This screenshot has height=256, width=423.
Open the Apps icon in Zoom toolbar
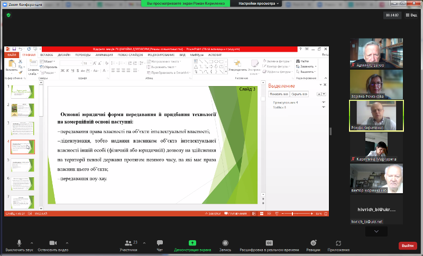338,243
